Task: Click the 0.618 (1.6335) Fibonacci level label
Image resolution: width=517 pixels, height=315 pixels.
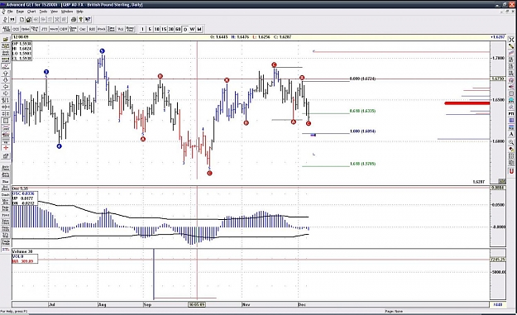Action: tap(362, 111)
